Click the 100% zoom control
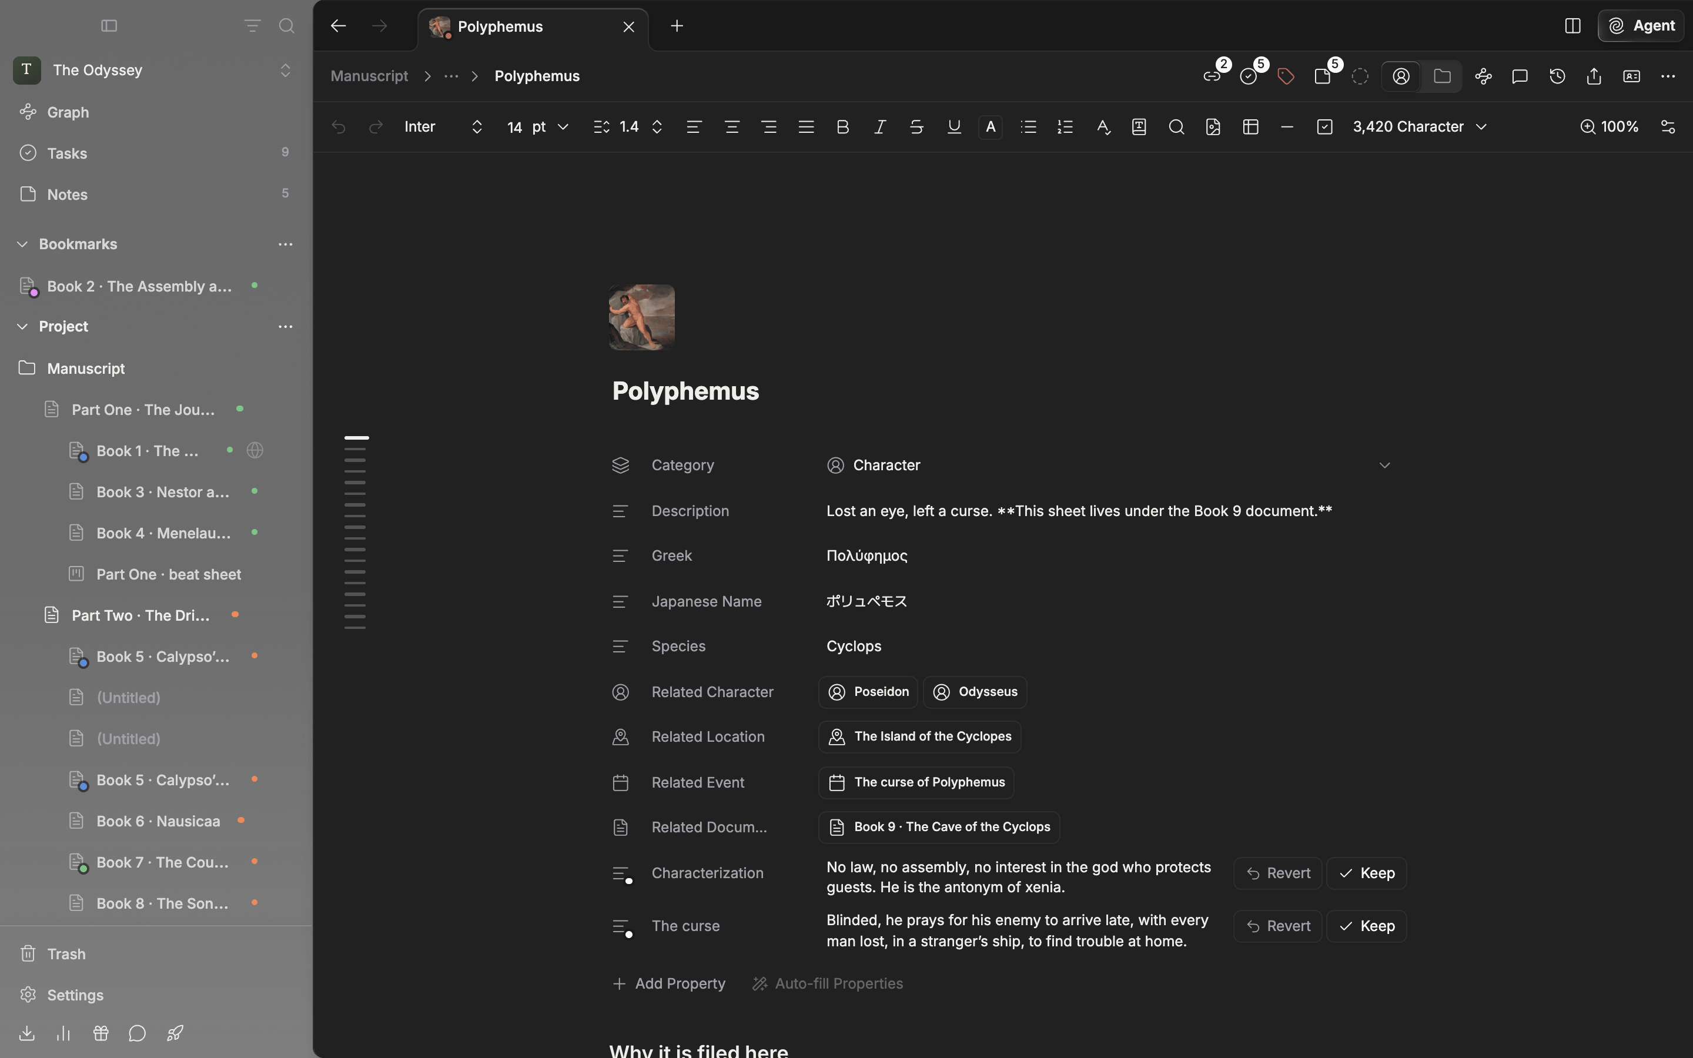The image size is (1693, 1058). 1609,126
